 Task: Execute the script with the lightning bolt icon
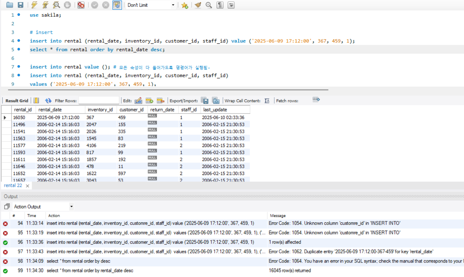click(x=34, y=5)
